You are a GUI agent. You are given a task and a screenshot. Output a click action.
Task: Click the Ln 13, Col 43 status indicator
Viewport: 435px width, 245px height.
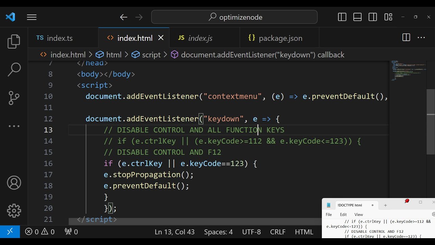tap(174, 232)
